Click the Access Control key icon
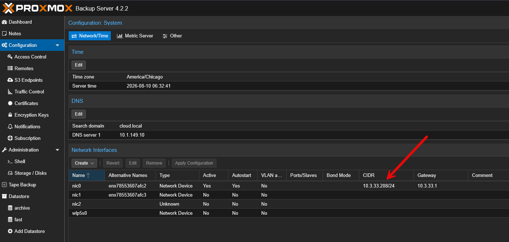 (10, 57)
